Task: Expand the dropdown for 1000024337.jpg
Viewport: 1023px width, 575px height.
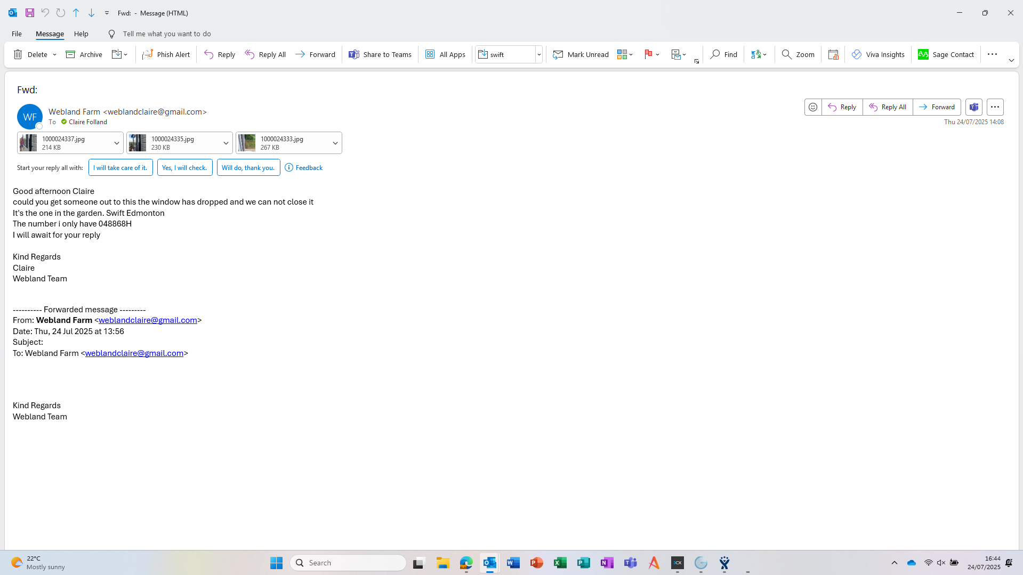Action: pyautogui.click(x=117, y=143)
